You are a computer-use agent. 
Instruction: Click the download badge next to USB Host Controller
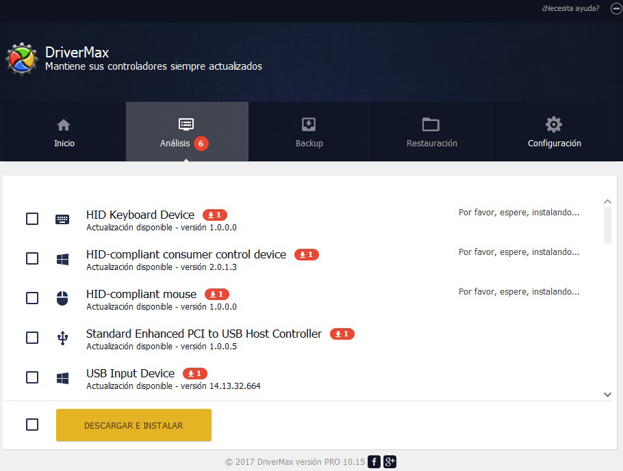(x=342, y=334)
